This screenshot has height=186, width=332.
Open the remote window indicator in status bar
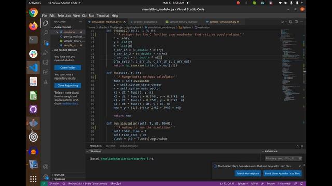44,184
